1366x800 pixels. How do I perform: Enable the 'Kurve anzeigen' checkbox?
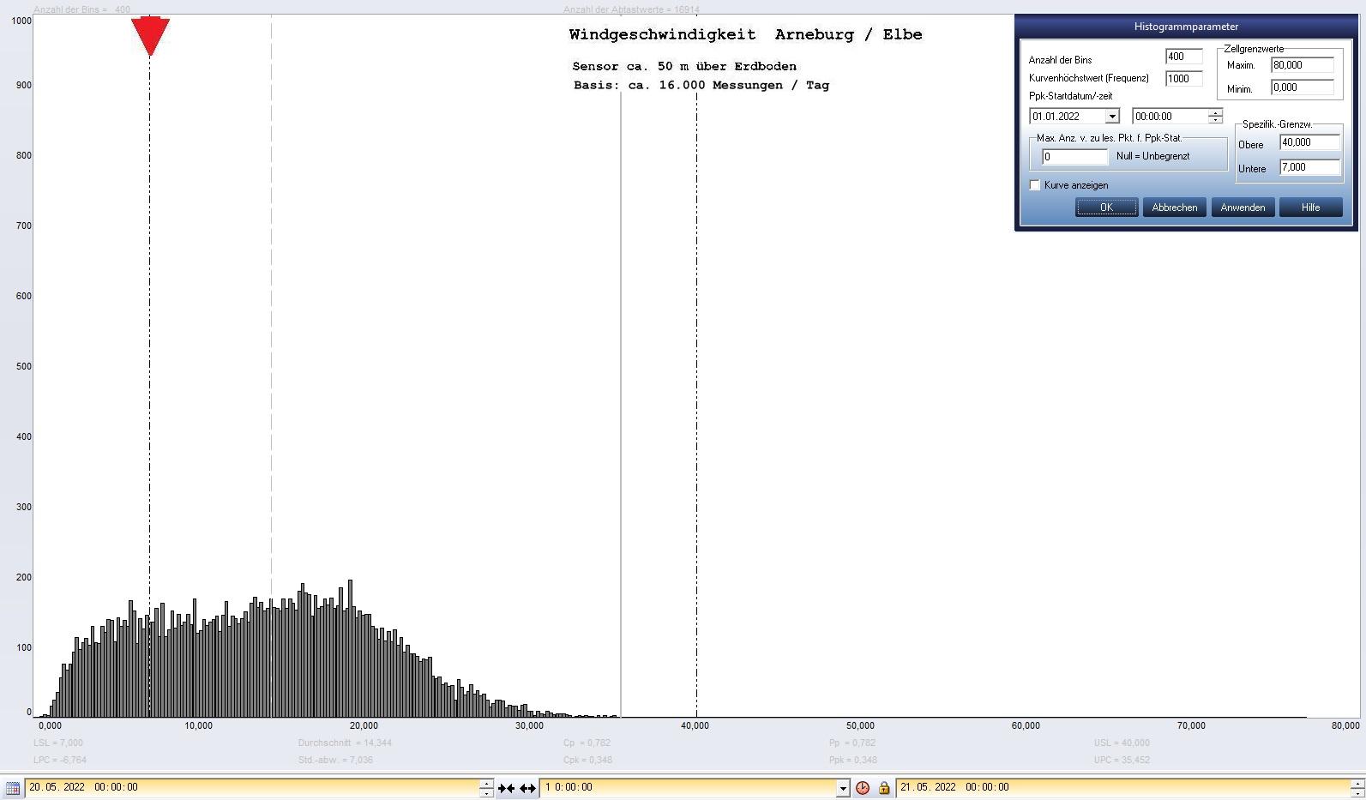(1035, 185)
